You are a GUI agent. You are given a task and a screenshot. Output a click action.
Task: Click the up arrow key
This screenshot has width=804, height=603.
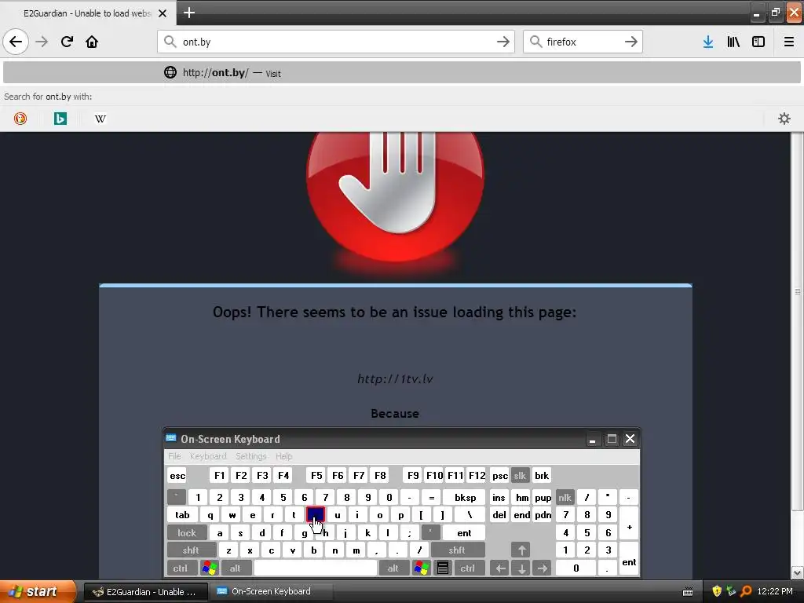point(521,550)
